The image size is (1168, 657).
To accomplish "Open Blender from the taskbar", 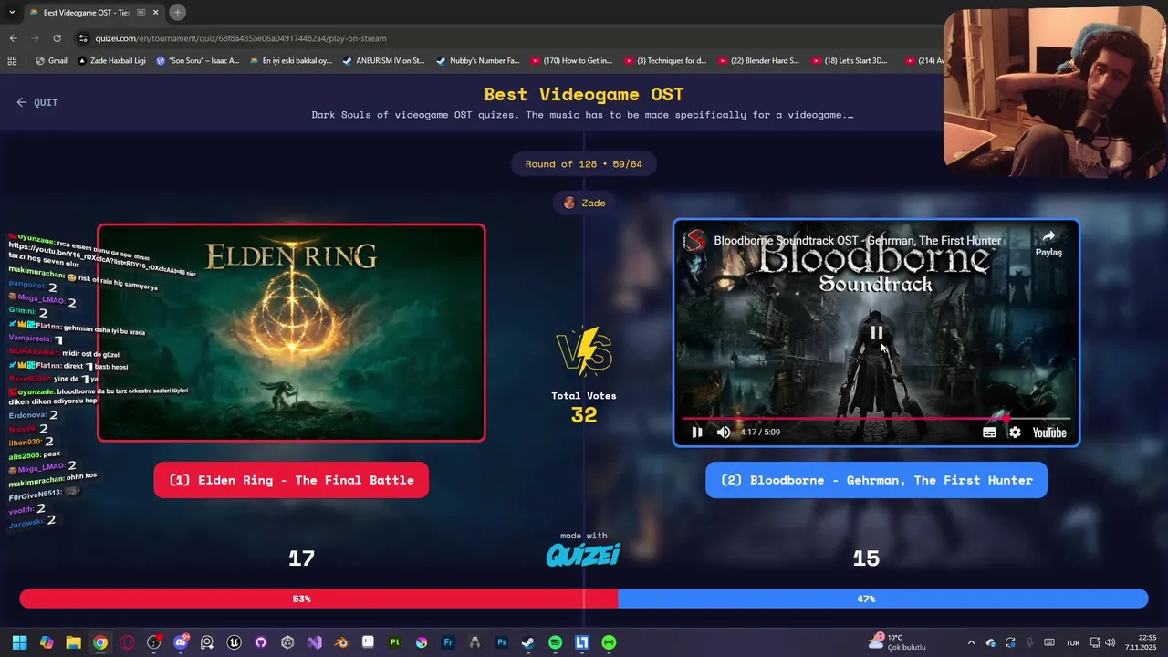I will 341,642.
